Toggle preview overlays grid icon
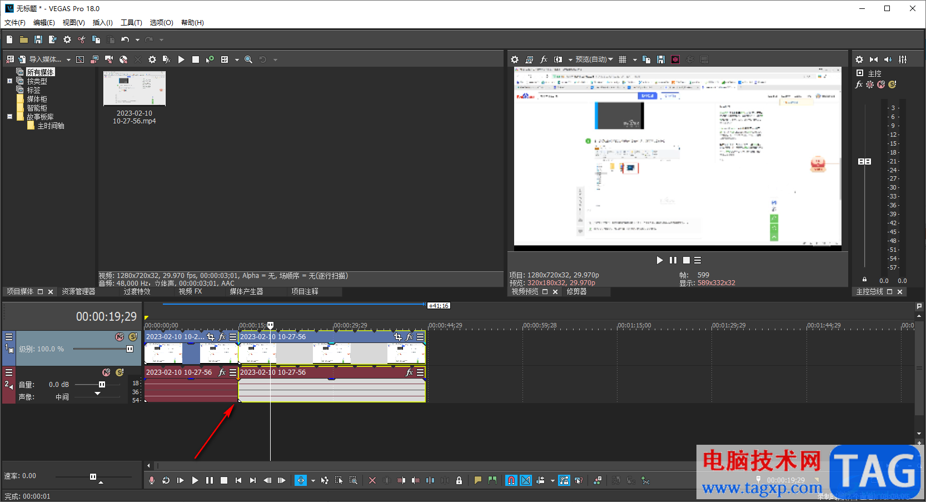Screen dimensions: 926x502 click(x=623, y=59)
